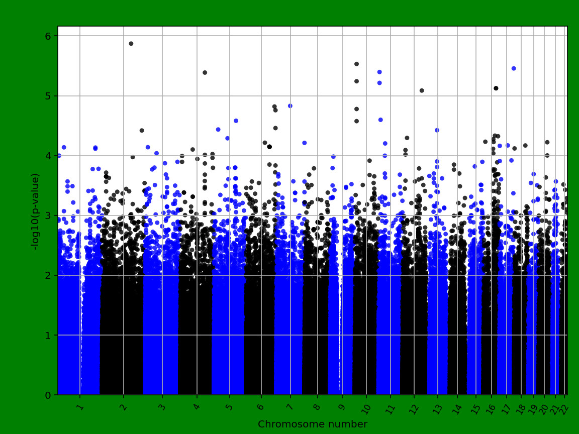Click the black point above 5 on chromosome 4
The height and width of the screenshot is (434, 579).
[x=205, y=72]
